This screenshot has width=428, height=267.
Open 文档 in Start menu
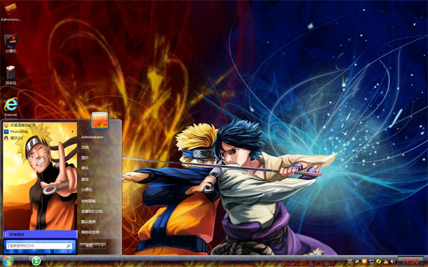(x=85, y=147)
